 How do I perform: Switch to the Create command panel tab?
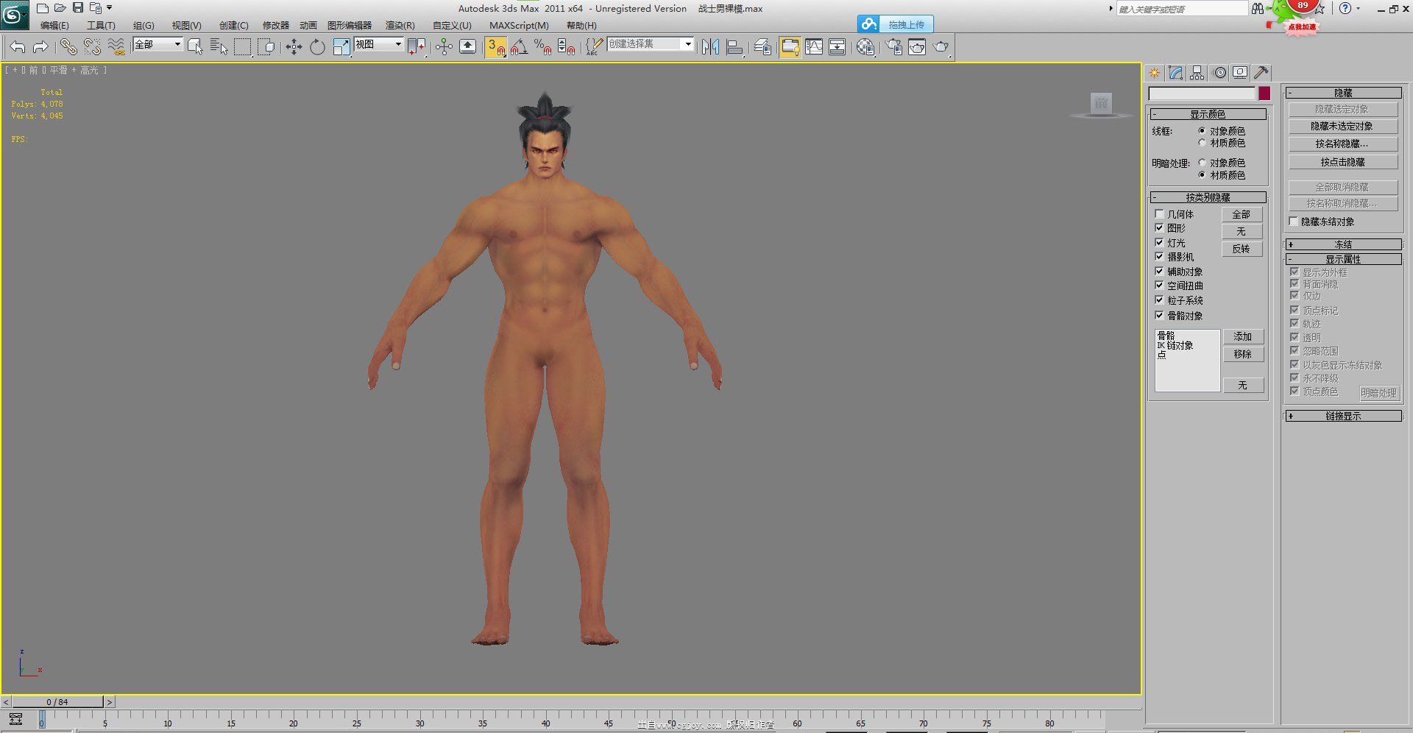[1154, 72]
